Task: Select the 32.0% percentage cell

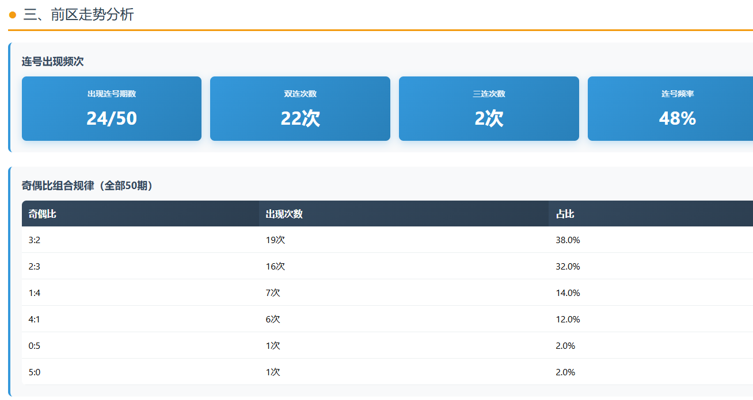Action: coord(568,267)
